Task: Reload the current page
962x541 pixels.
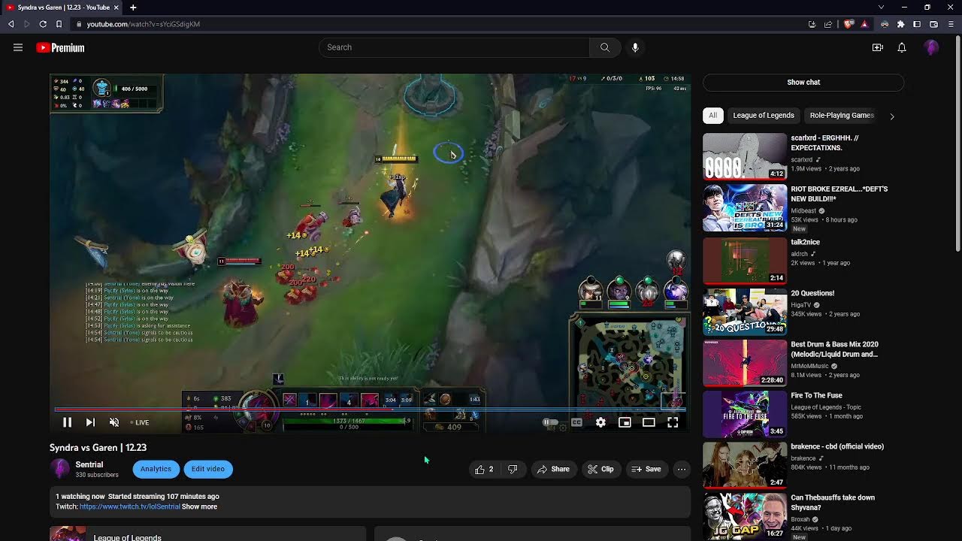Action: click(x=43, y=24)
